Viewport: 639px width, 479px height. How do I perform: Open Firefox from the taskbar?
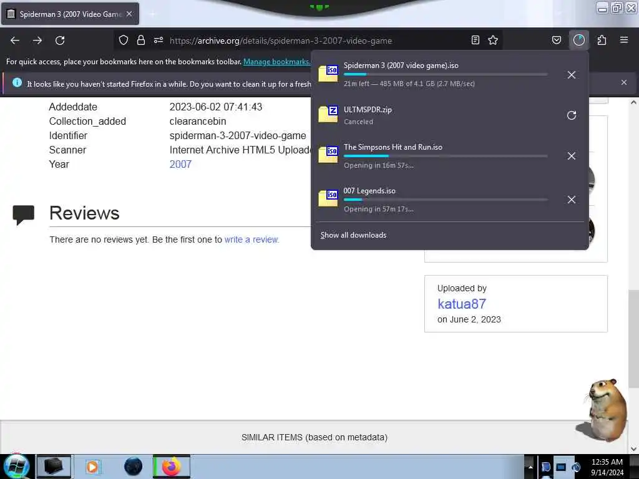click(172, 467)
